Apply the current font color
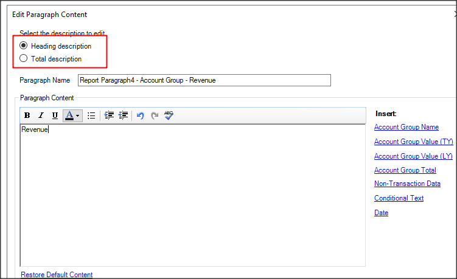Image resolution: width=457 pixels, height=279 pixels. click(69, 115)
